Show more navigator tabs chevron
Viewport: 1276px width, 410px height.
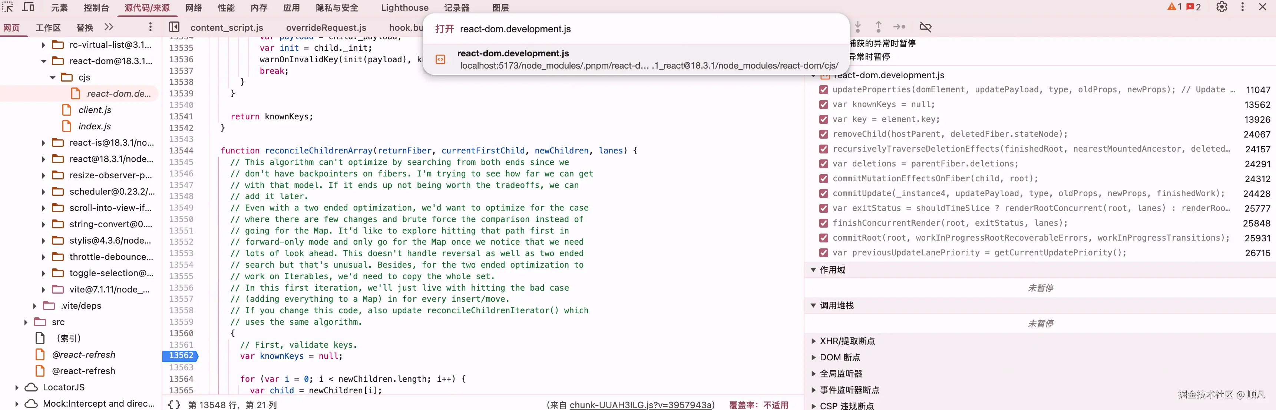tap(109, 27)
